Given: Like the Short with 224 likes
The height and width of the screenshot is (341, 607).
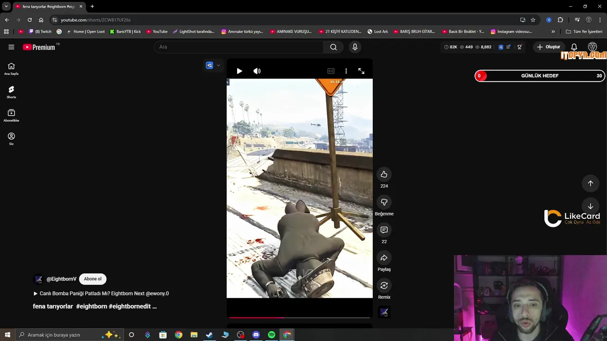Looking at the screenshot, I should coord(384,174).
